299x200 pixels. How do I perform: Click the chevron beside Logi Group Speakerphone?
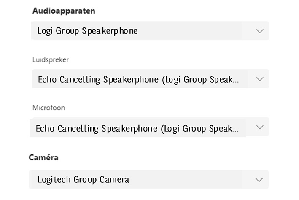(x=260, y=31)
